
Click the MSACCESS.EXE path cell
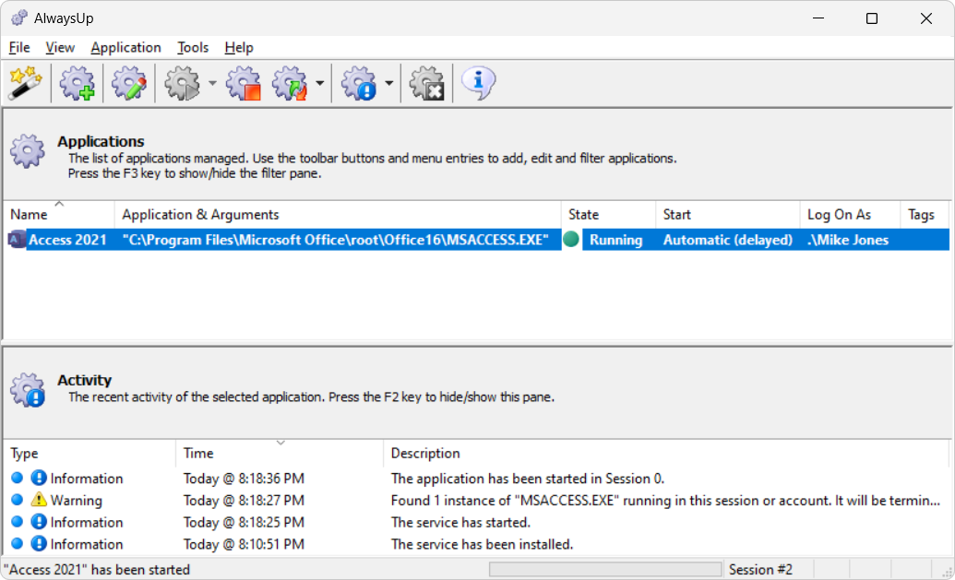click(335, 240)
